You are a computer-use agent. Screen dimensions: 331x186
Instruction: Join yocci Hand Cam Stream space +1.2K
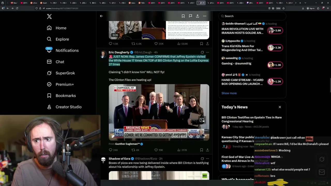click(x=275, y=82)
